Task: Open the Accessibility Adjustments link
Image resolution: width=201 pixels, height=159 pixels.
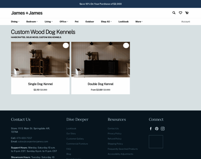Action: click(120, 154)
